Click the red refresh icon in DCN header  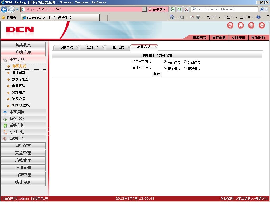230,26
